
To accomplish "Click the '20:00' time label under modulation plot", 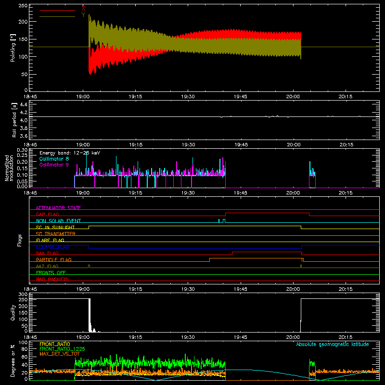I will point(293,193).
